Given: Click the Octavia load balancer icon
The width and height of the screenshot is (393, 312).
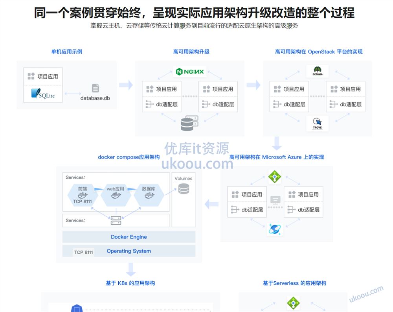Looking at the screenshot, I should [x=317, y=71].
